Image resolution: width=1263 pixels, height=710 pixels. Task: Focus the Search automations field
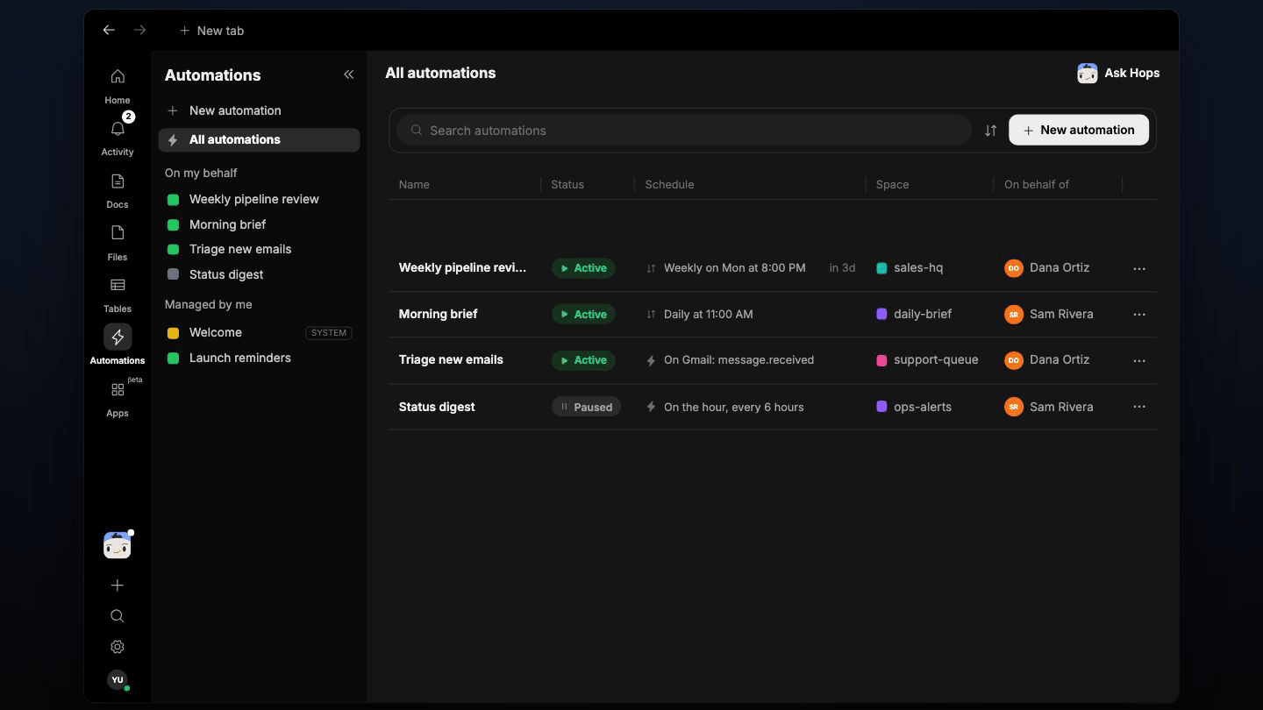[x=684, y=130]
